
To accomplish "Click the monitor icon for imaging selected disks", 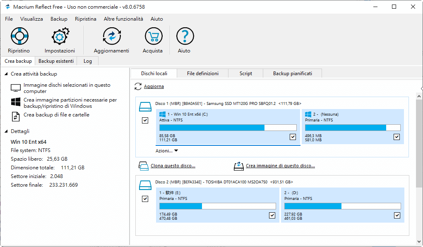I will point(16,88).
